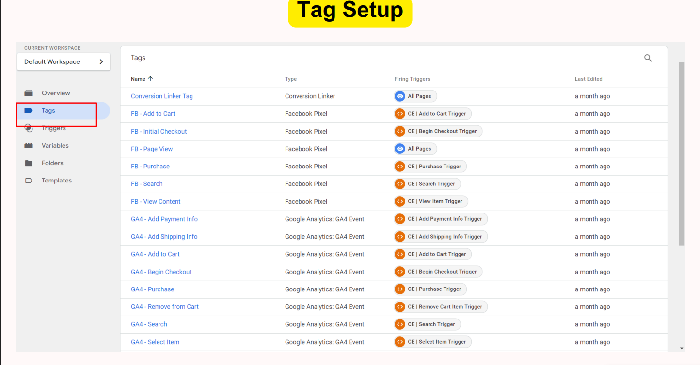The width and height of the screenshot is (700, 365).
Task: Click orange code icon of Add Payment Info Trigger
Action: coord(400,219)
